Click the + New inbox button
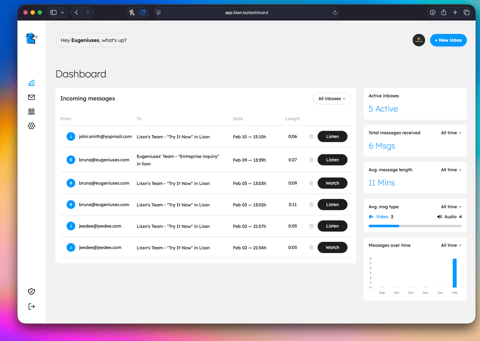Screen dimensions: 480x341 tap(448, 40)
